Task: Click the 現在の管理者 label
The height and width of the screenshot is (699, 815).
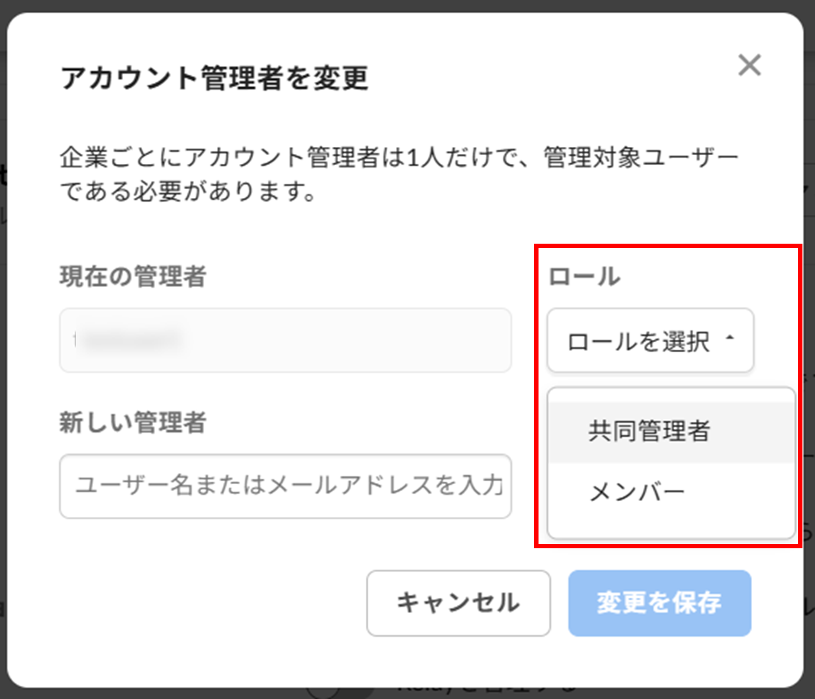Action: 133,276
